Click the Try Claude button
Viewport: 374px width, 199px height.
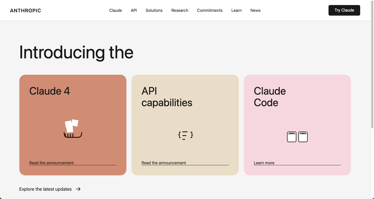[344, 10]
